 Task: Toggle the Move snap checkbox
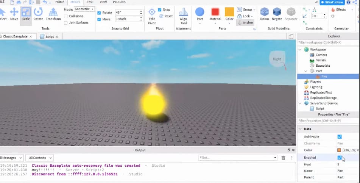[x=99, y=19]
